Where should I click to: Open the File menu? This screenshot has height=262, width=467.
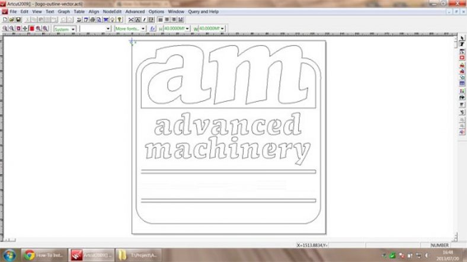pos(13,12)
